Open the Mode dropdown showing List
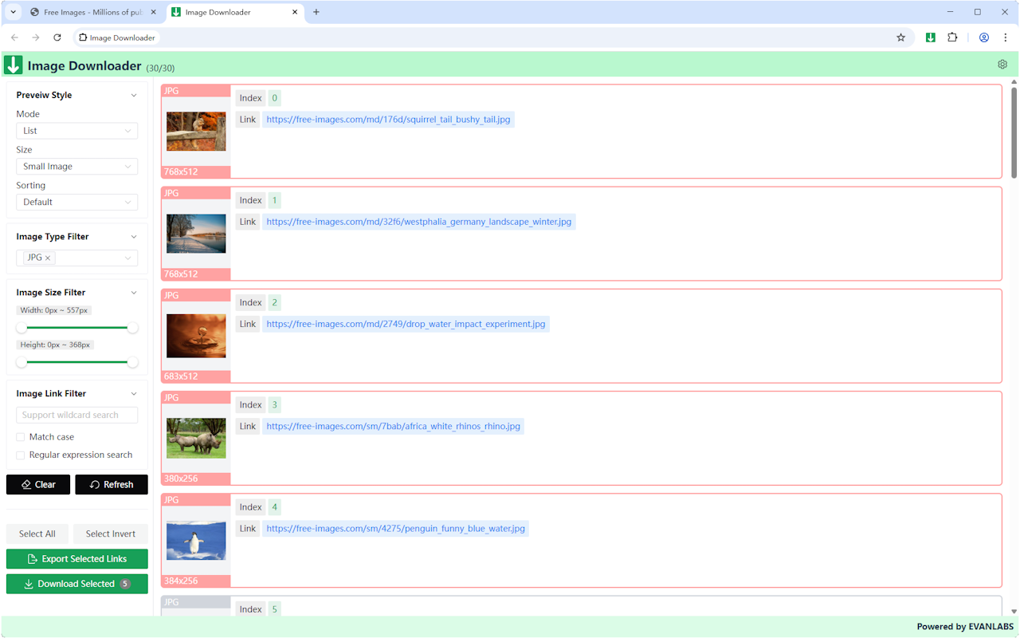Screen dimensions: 1020x638 click(77, 131)
